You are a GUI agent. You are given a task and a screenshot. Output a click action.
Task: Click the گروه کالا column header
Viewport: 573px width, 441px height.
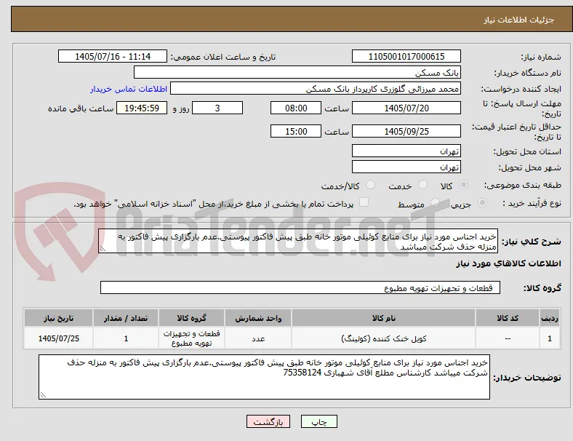pyautogui.click(x=191, y=318)
